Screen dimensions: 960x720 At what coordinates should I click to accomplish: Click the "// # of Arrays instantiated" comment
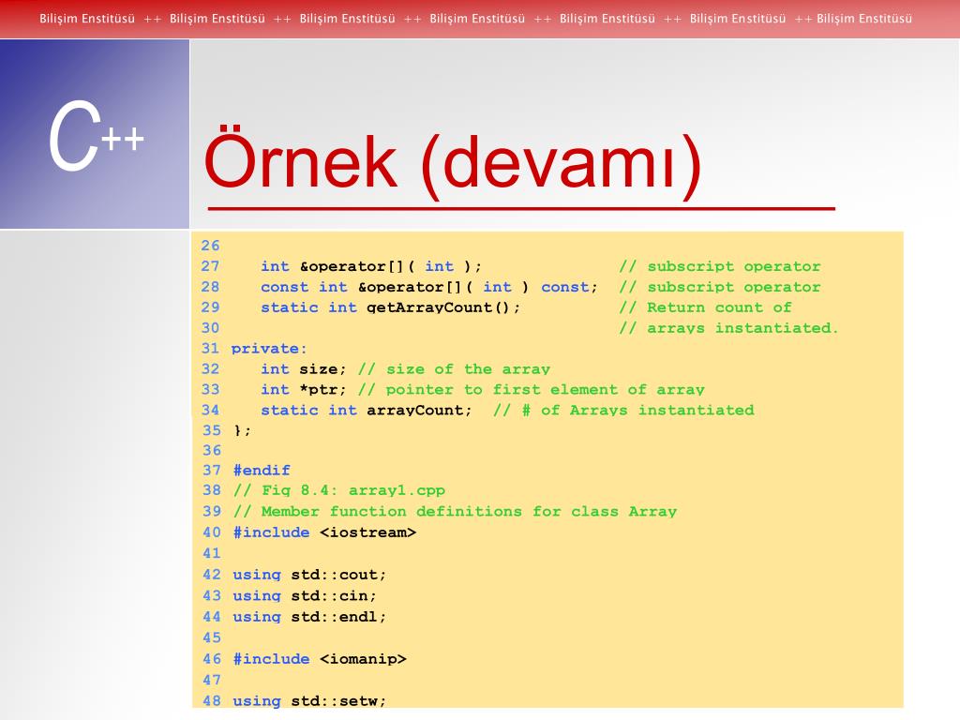coord(623,411)
